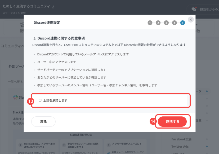Click the members icon above 管理 tab

pos(22,25)
